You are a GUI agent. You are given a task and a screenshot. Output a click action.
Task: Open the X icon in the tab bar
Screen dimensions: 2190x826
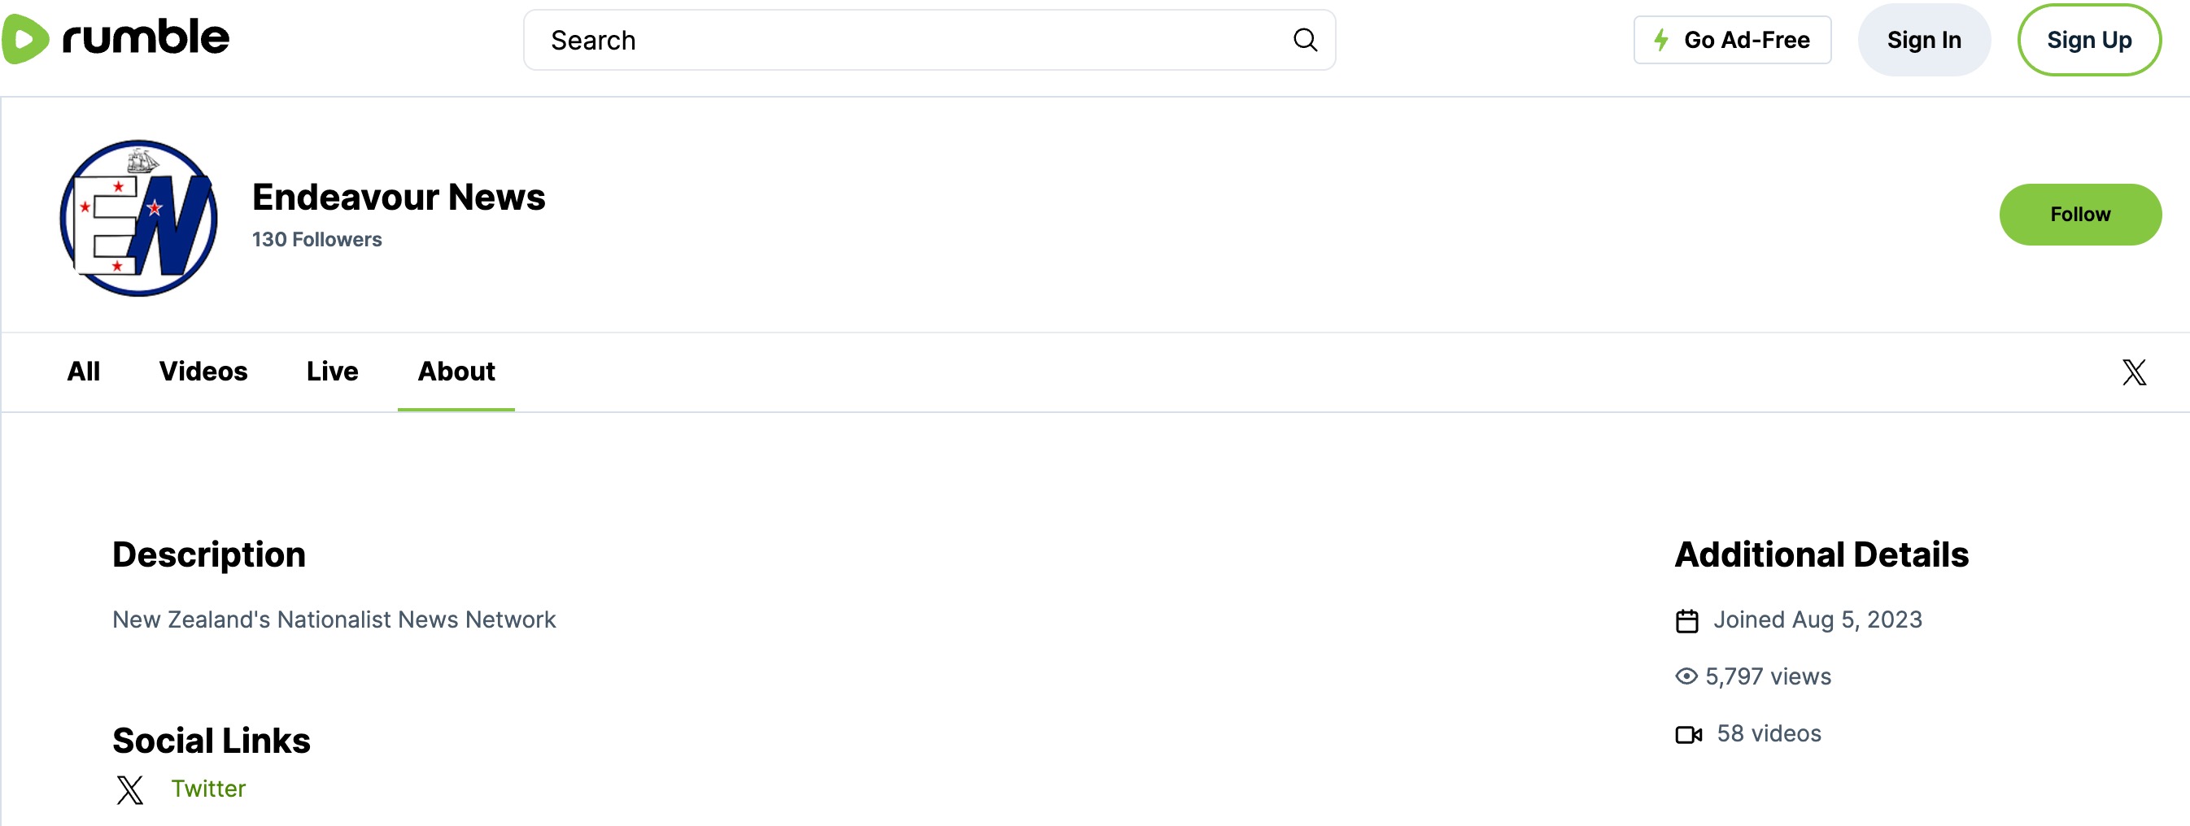(x=2133, y=372)
